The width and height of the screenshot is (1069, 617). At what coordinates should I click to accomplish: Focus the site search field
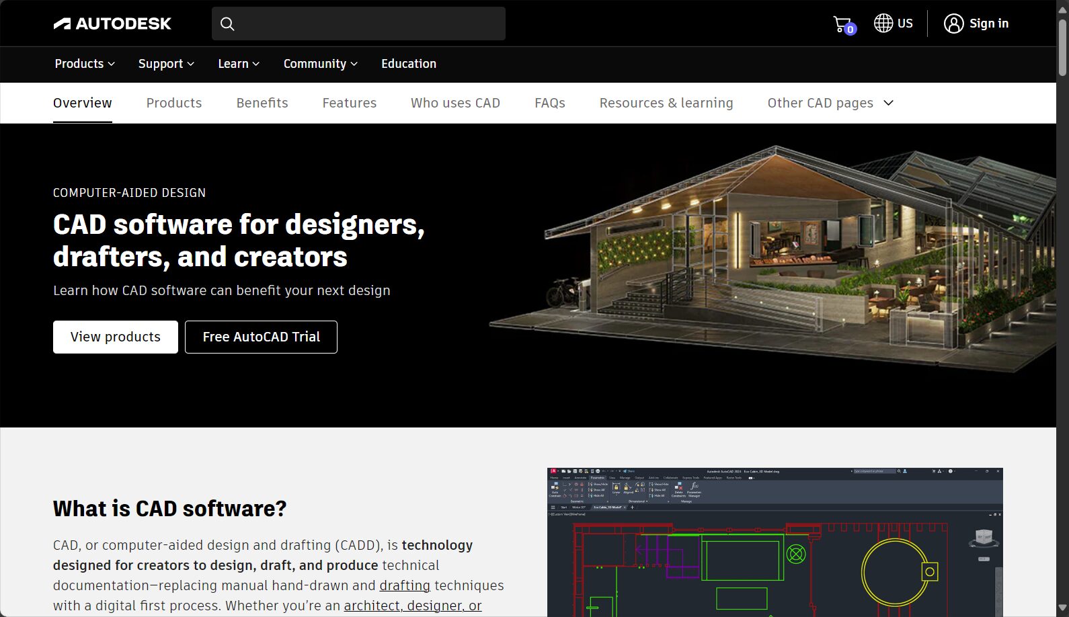tap(358, 24)
